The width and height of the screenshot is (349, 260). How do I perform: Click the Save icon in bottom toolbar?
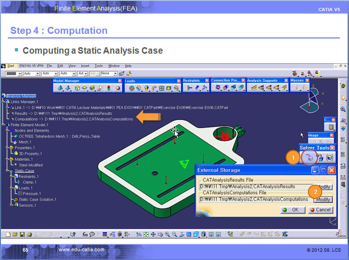point(22,235)
